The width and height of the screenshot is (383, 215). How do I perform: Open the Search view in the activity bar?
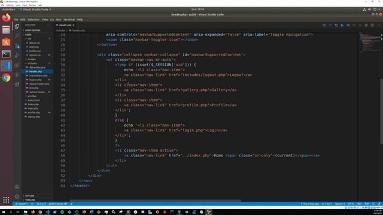(17, 36)
